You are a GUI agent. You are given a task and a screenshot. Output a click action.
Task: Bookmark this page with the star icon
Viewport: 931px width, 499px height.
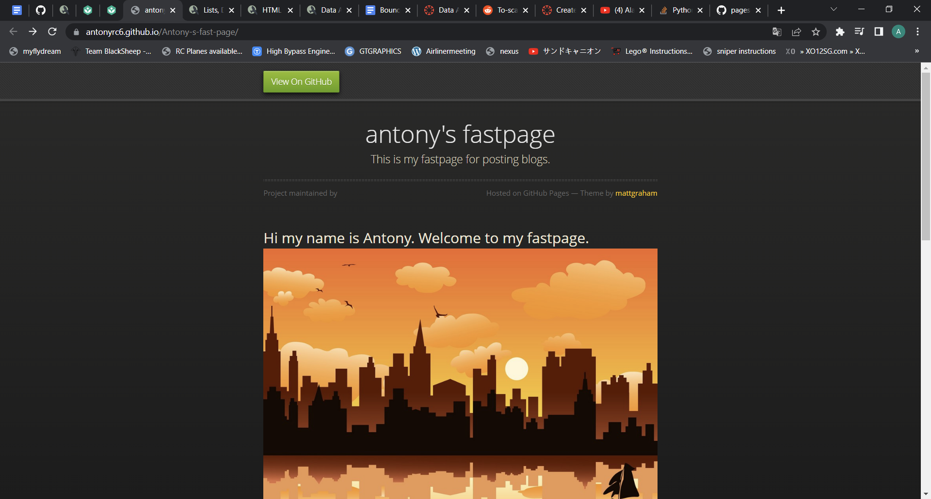816,32
